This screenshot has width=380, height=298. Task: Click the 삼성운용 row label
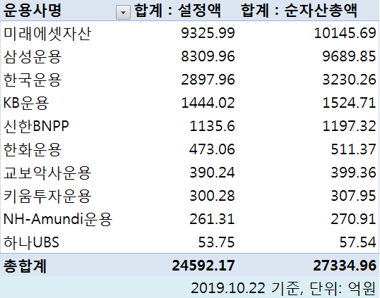pyautogui.click(x=32, y=56)
